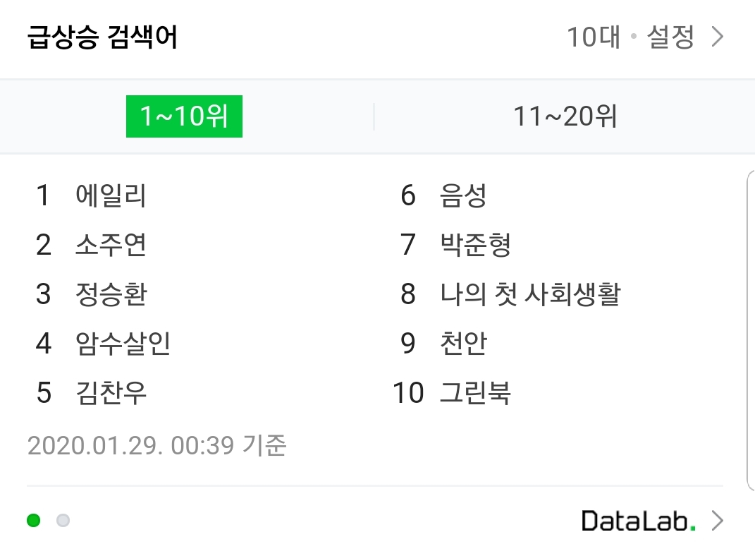Image resolution: width=755 pixels, height=556 pixels.
Task: Open rank 10 search term 그린북
Action: [475, 393]
